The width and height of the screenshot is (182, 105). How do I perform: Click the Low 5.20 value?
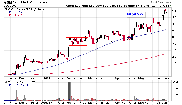102,6
